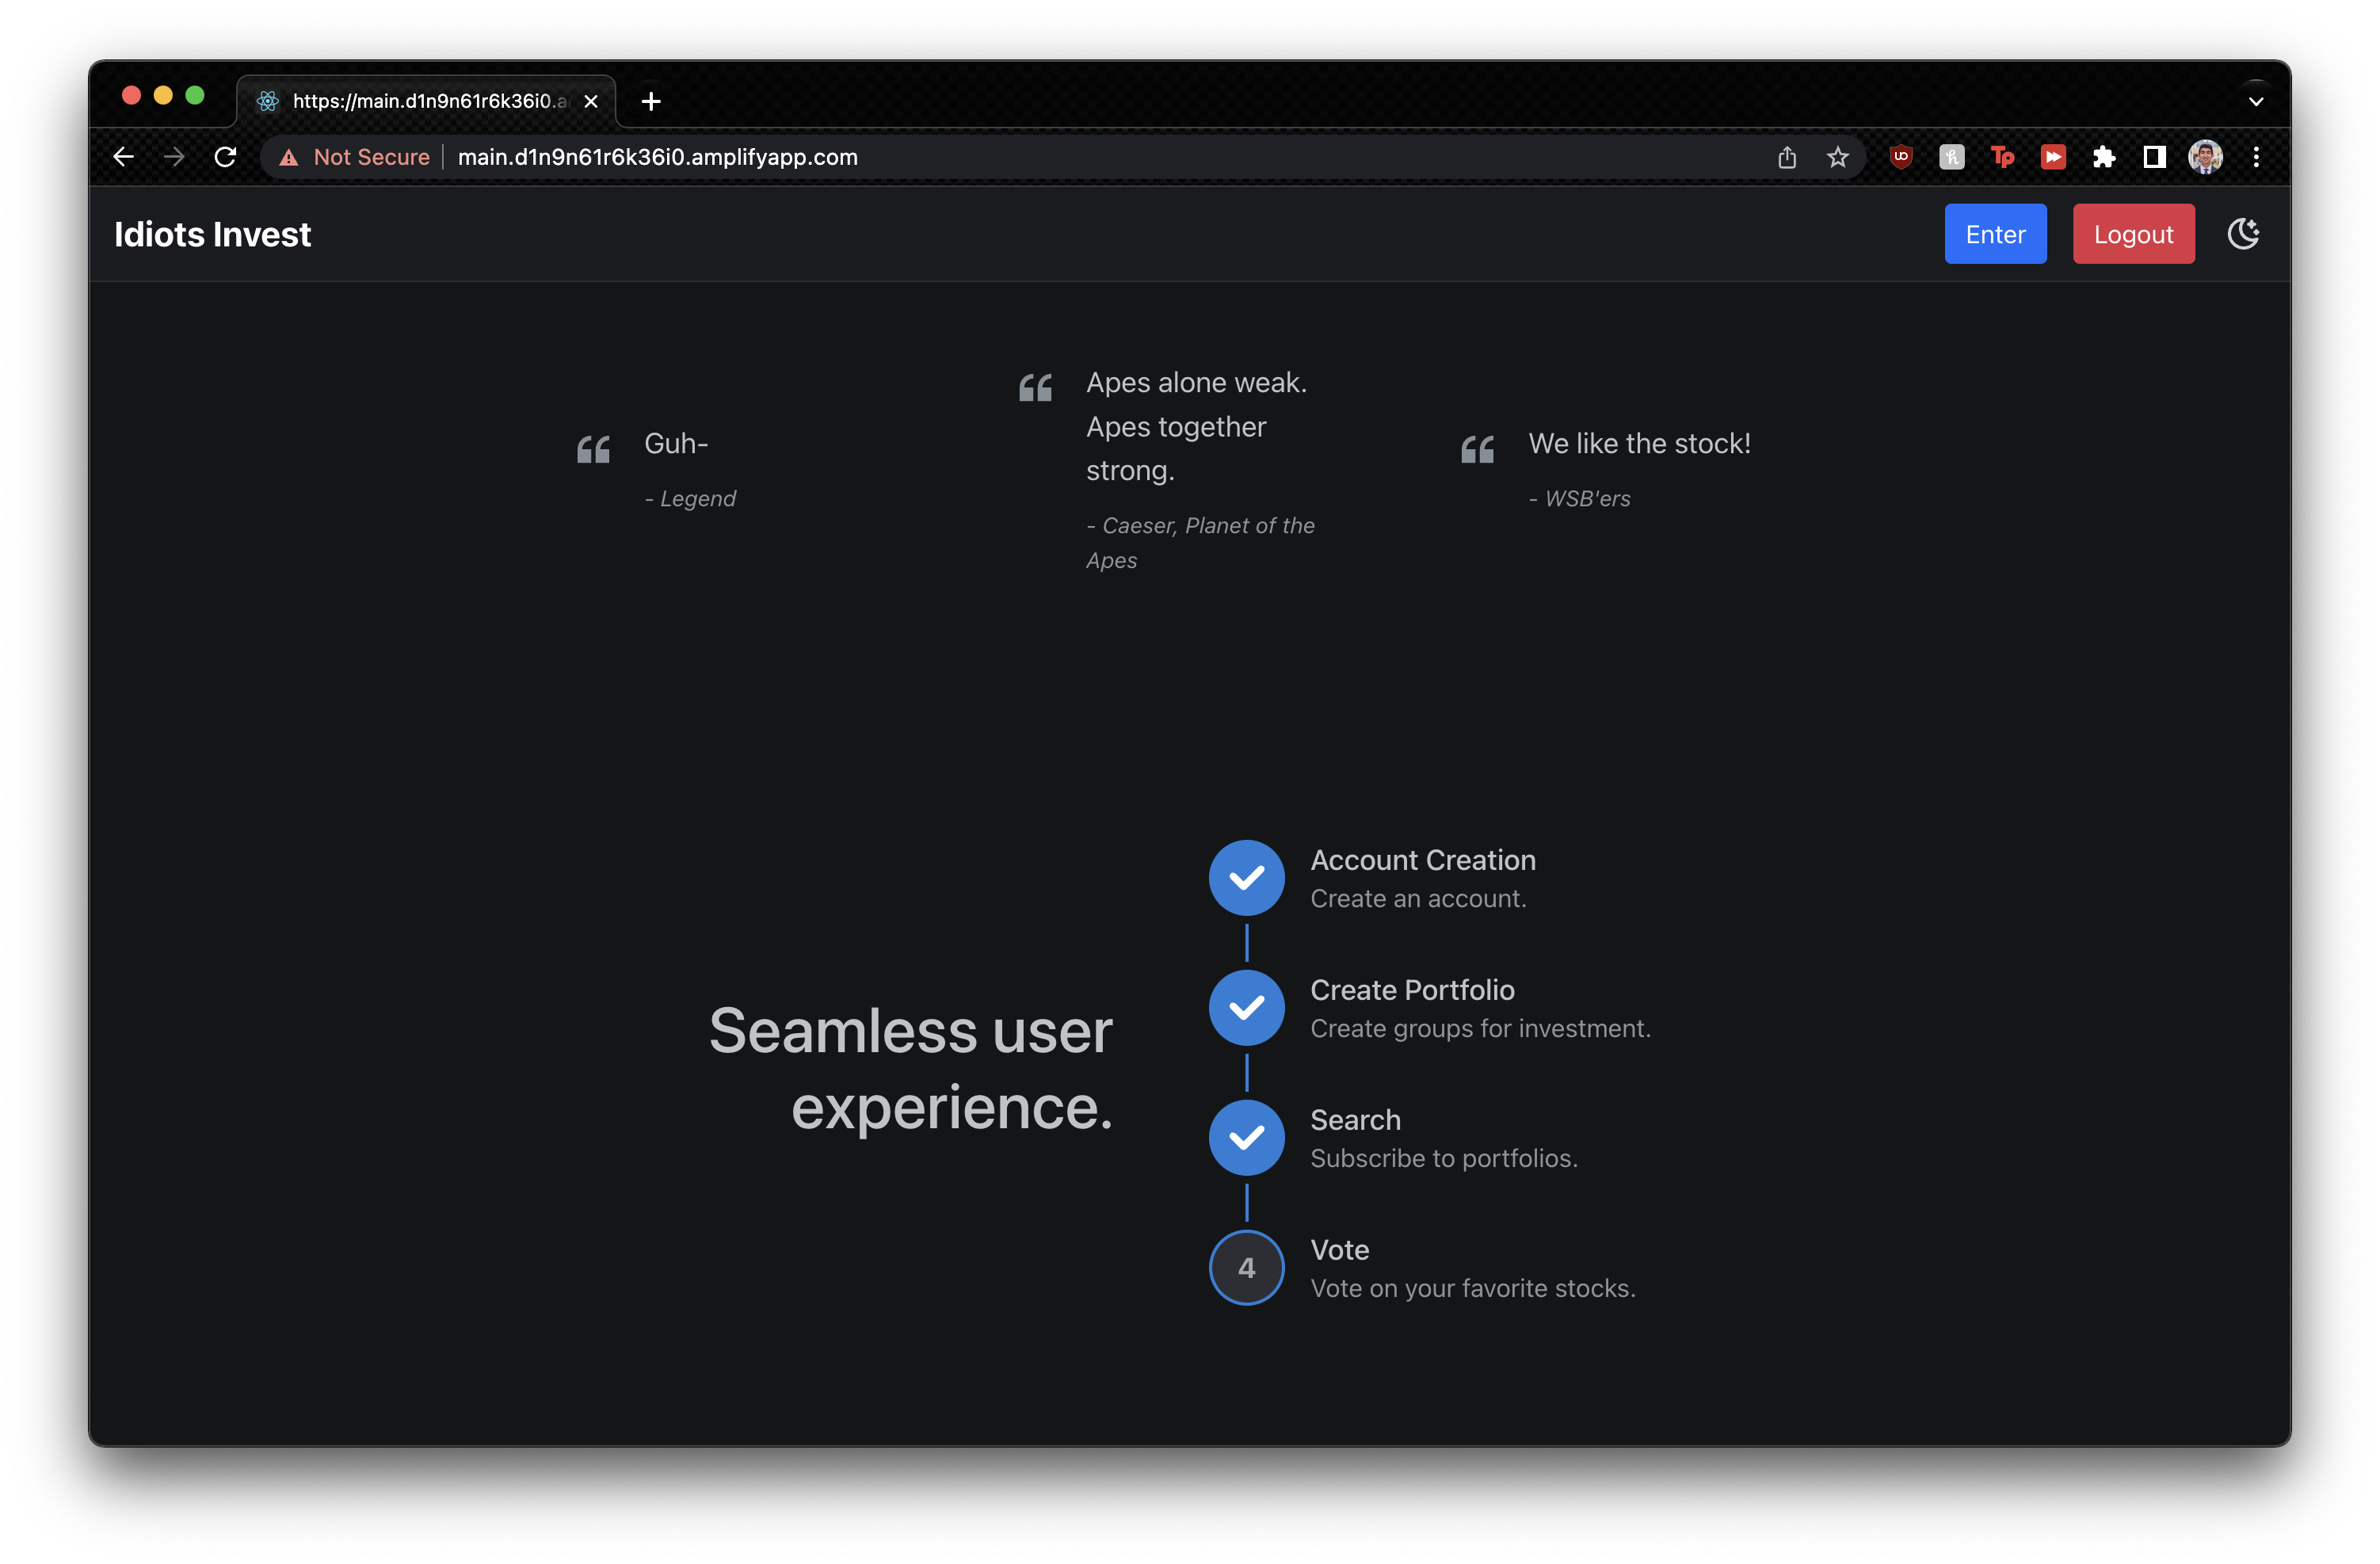
Task: Click the Tp red extension icon
Action: [2001, 157]
